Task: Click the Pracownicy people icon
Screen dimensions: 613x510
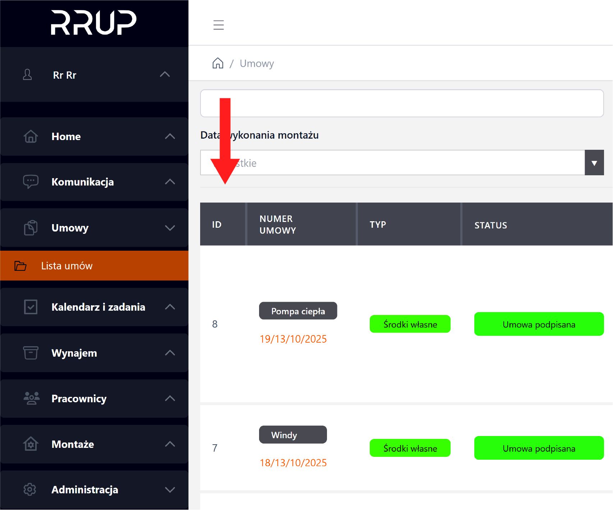Action: coord(31,398)
